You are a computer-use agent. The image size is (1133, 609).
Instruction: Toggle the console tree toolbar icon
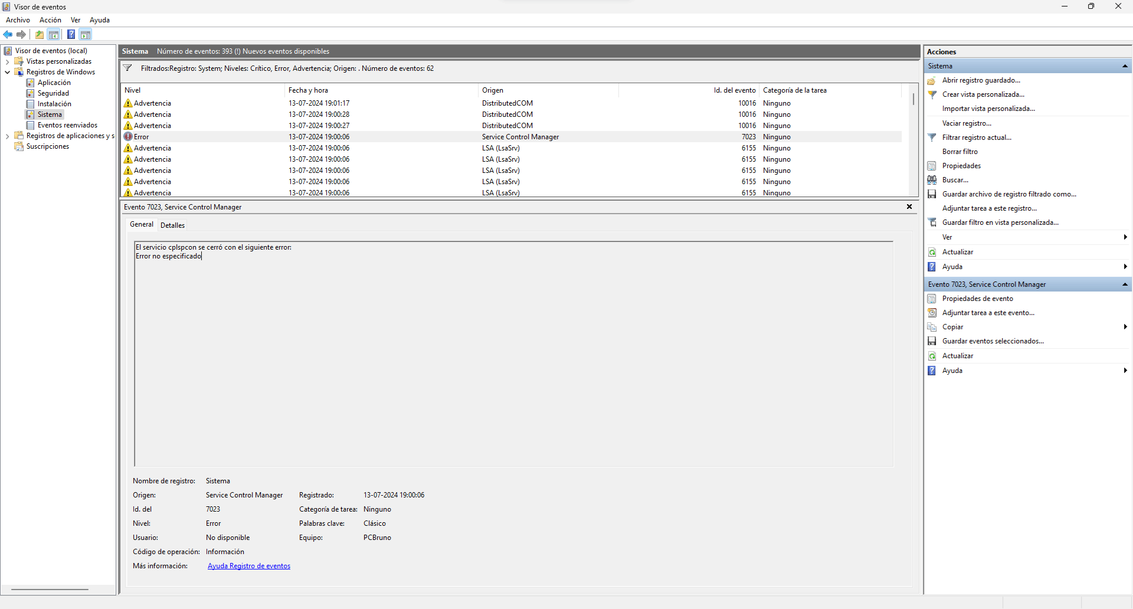54,34
